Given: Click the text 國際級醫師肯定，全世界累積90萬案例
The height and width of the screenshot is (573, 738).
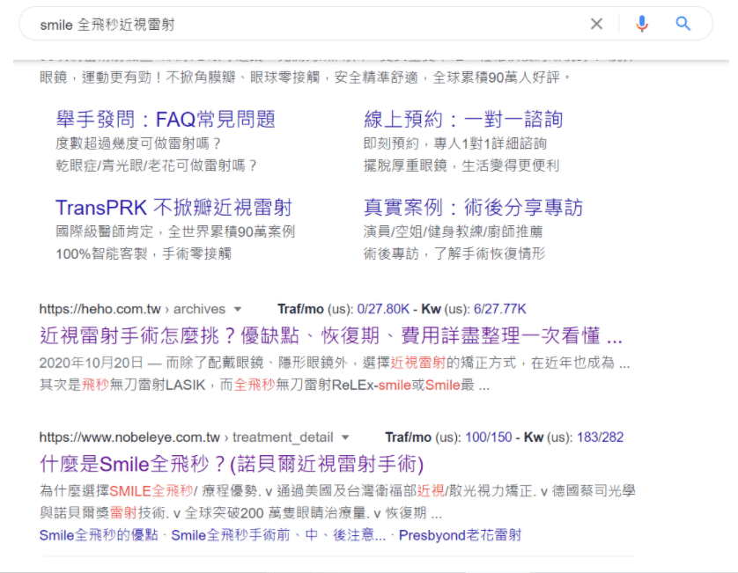Looking at the screenshot, I should (x=175, y=231).
